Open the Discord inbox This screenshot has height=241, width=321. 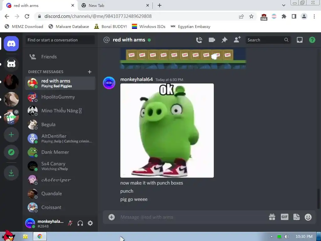click(x=299, y=40)
